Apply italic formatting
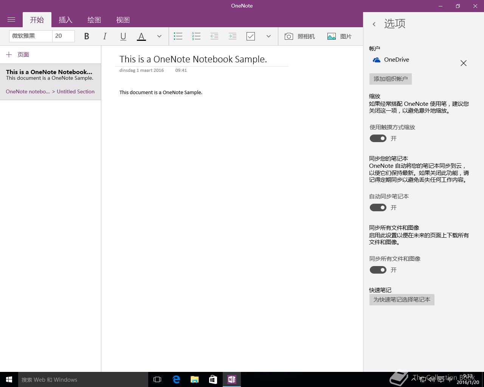Viewport: 484px width, 387px height. tap(105, 36)
